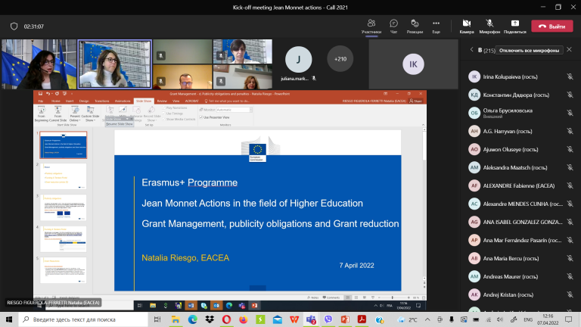The image size is (581, 327).
Task: Click the AM avatar of Aleksandra Maatsch
Action: click(474, 167)
